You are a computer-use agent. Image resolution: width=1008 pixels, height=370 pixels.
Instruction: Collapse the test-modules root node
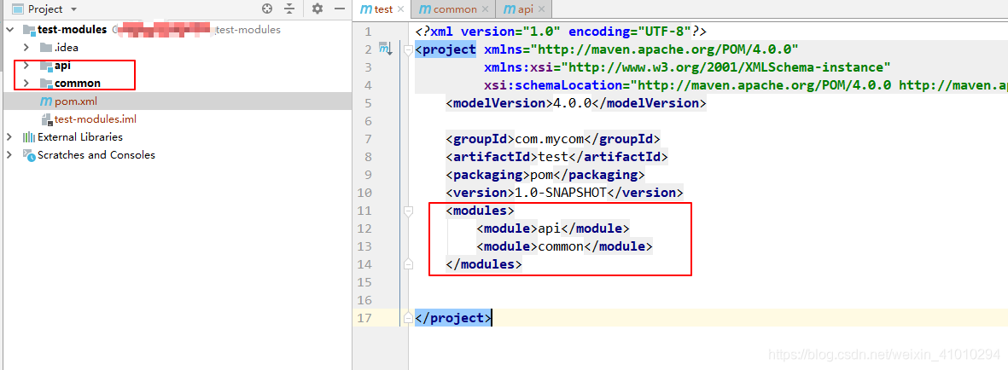pyautogui.click(x=10, y=30)
